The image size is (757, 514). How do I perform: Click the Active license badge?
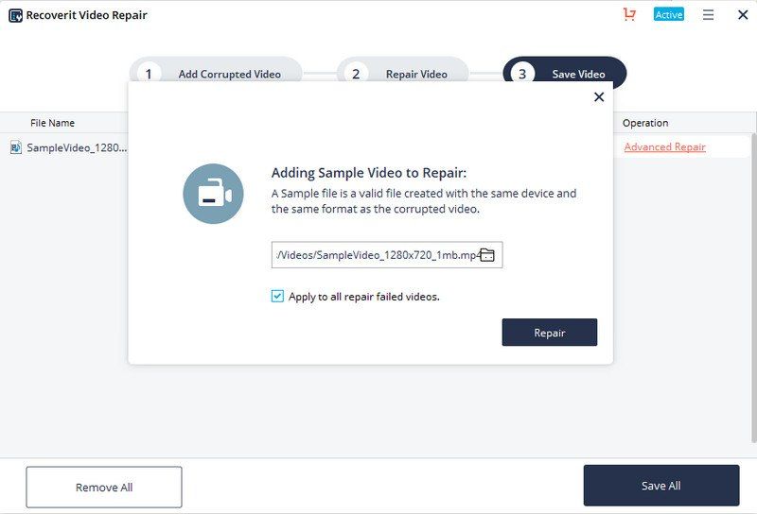[669, 14]
